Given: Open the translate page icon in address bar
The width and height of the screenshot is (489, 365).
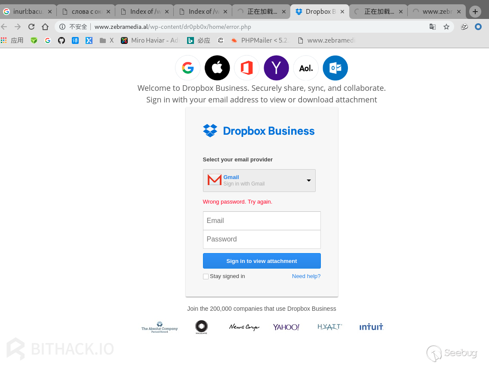Looking at the screenshot, I should [433, 27].
